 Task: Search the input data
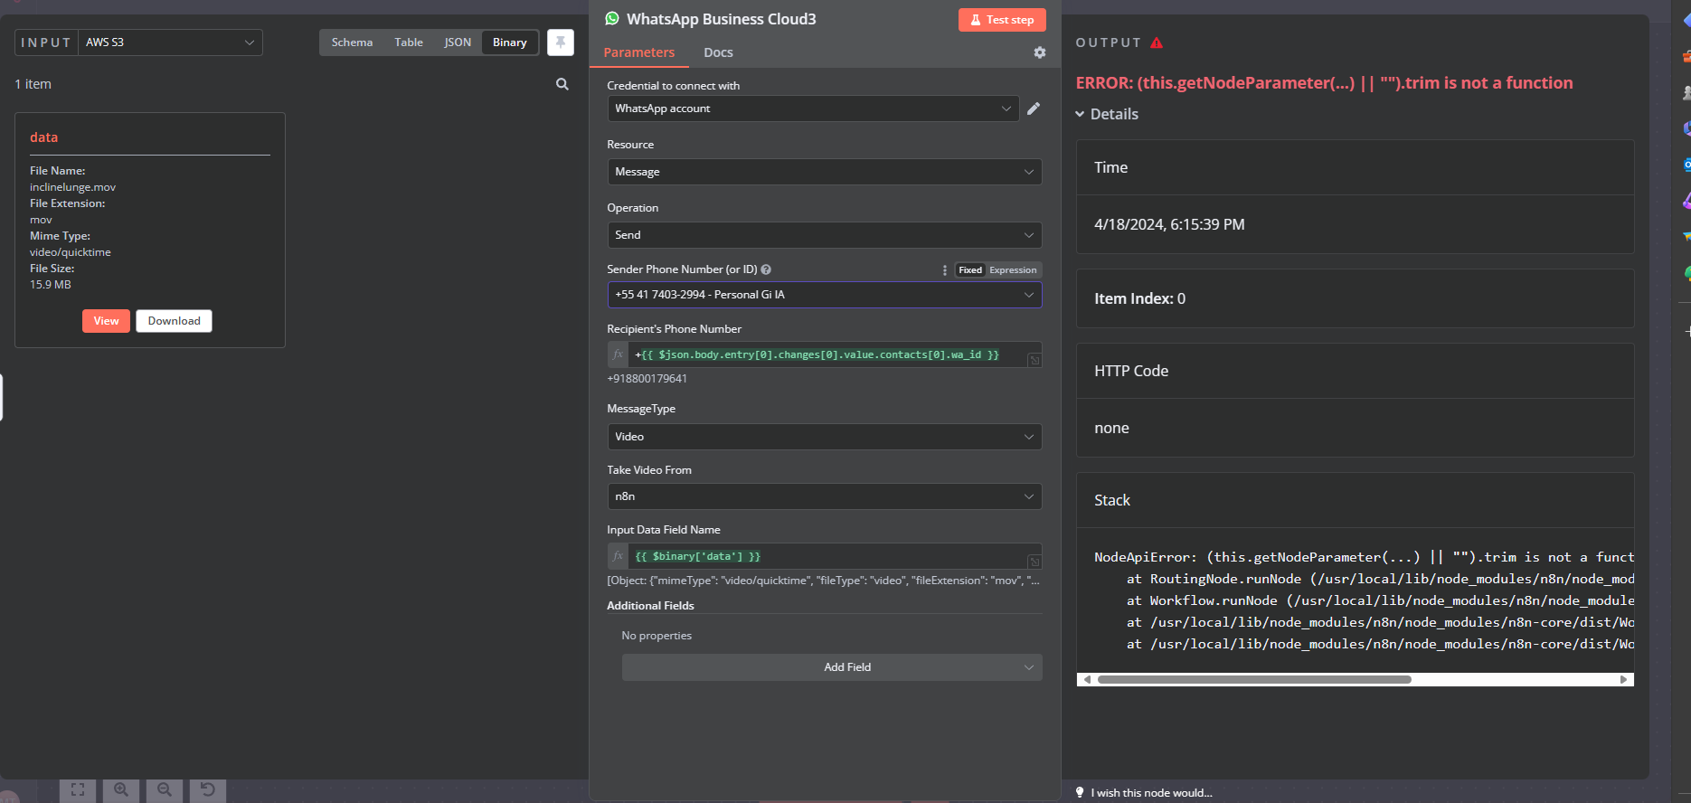point(562,84)
